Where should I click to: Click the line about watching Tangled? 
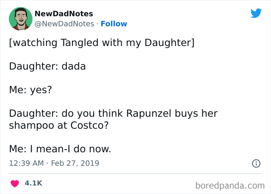click(x=101, y=43)
